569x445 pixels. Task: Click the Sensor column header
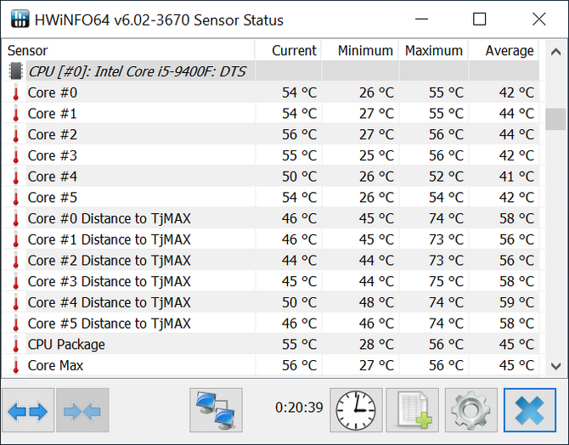(128, 50)
